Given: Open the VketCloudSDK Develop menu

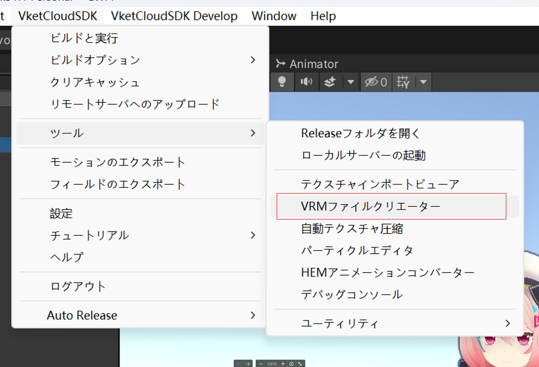Looking at the screenshot, I should coord(174,16).
